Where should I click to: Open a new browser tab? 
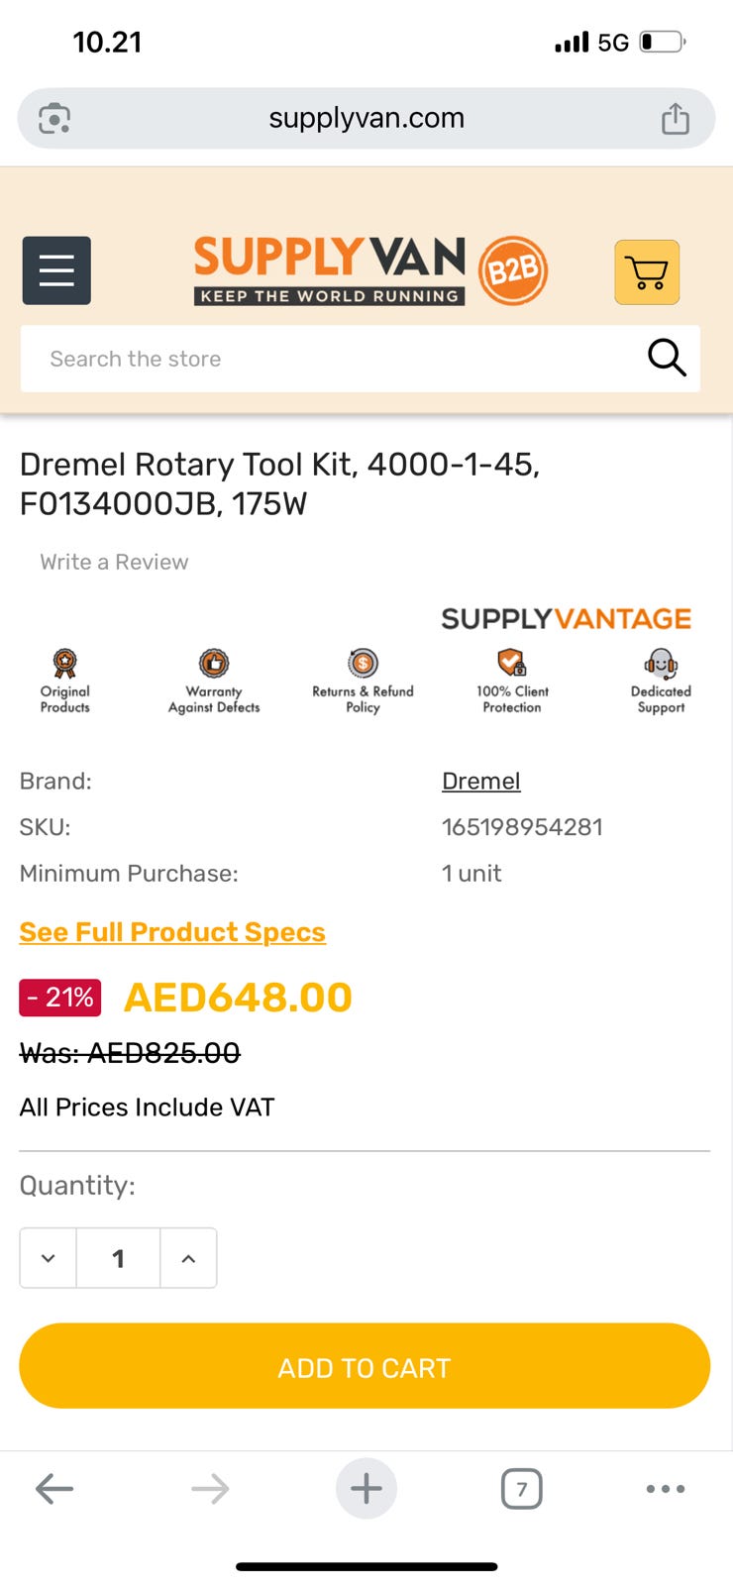(366, 1488)
